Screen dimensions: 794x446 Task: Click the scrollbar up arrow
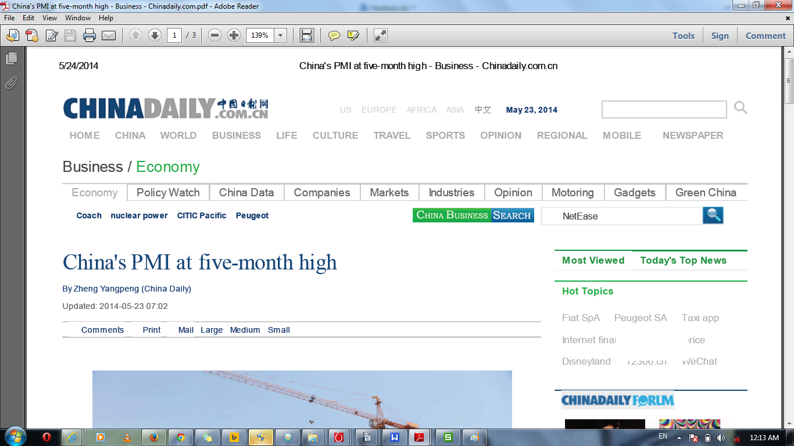coord(789,52)
